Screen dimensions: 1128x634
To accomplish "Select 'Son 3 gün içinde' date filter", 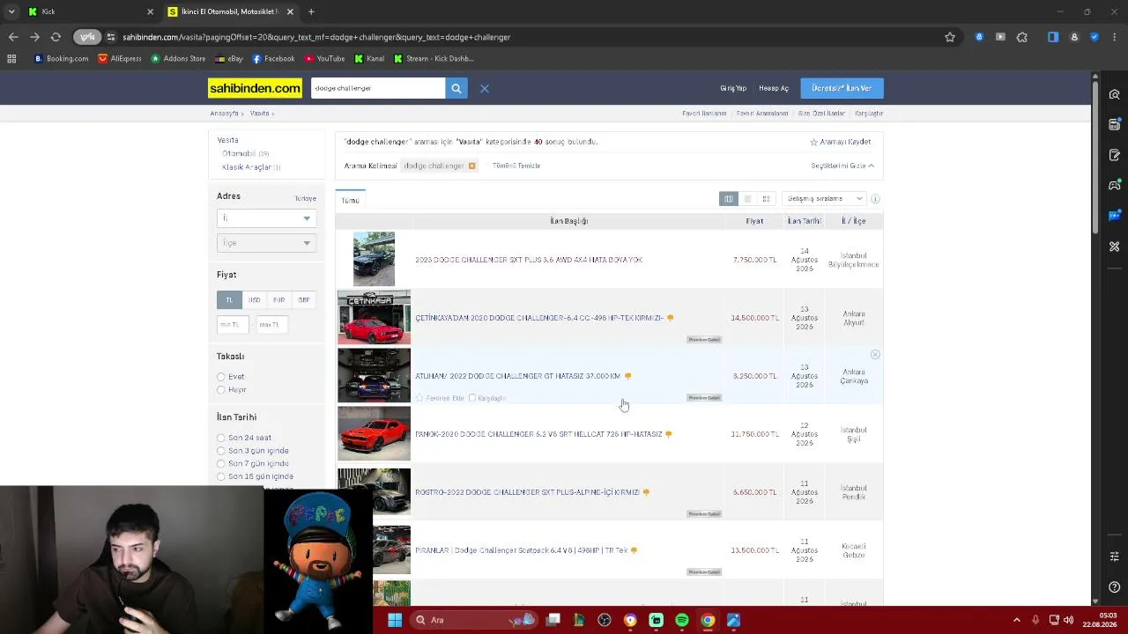I will pos(221,451).
